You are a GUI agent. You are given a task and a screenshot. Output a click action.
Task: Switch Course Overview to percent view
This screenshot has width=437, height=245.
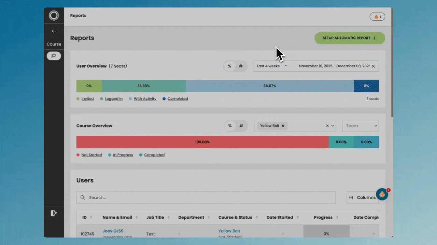click(230, 126)
